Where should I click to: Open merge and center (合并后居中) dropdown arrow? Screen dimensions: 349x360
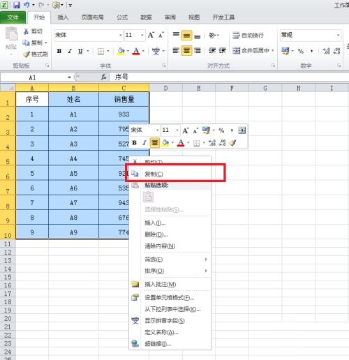[273, 50]
